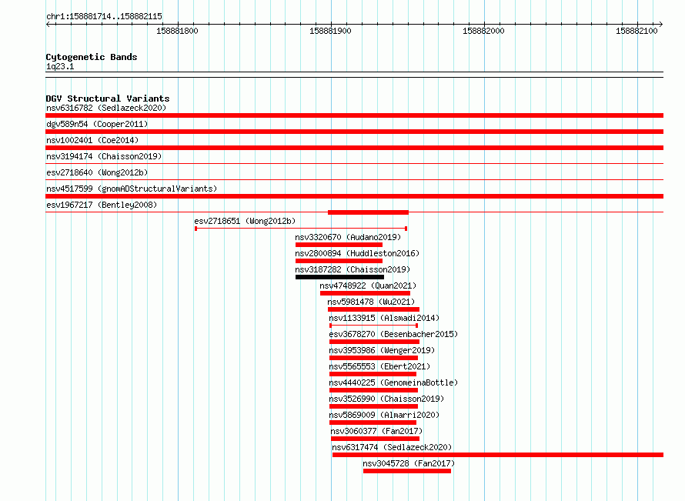
Task: Click the 158881900 ruler coordinate
Action: point(330,31)
